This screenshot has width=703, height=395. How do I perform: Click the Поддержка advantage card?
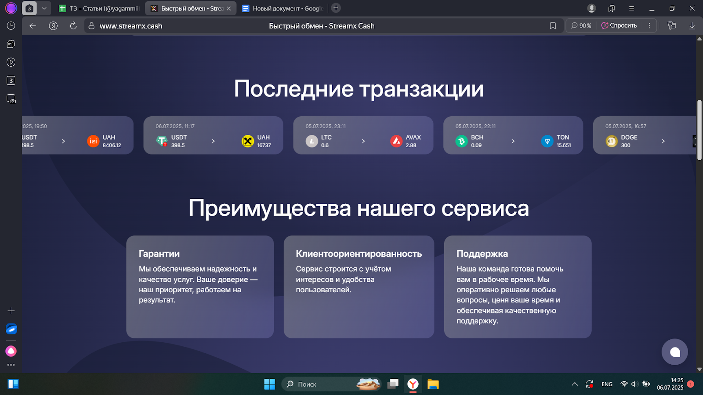[x=518, y=287]
